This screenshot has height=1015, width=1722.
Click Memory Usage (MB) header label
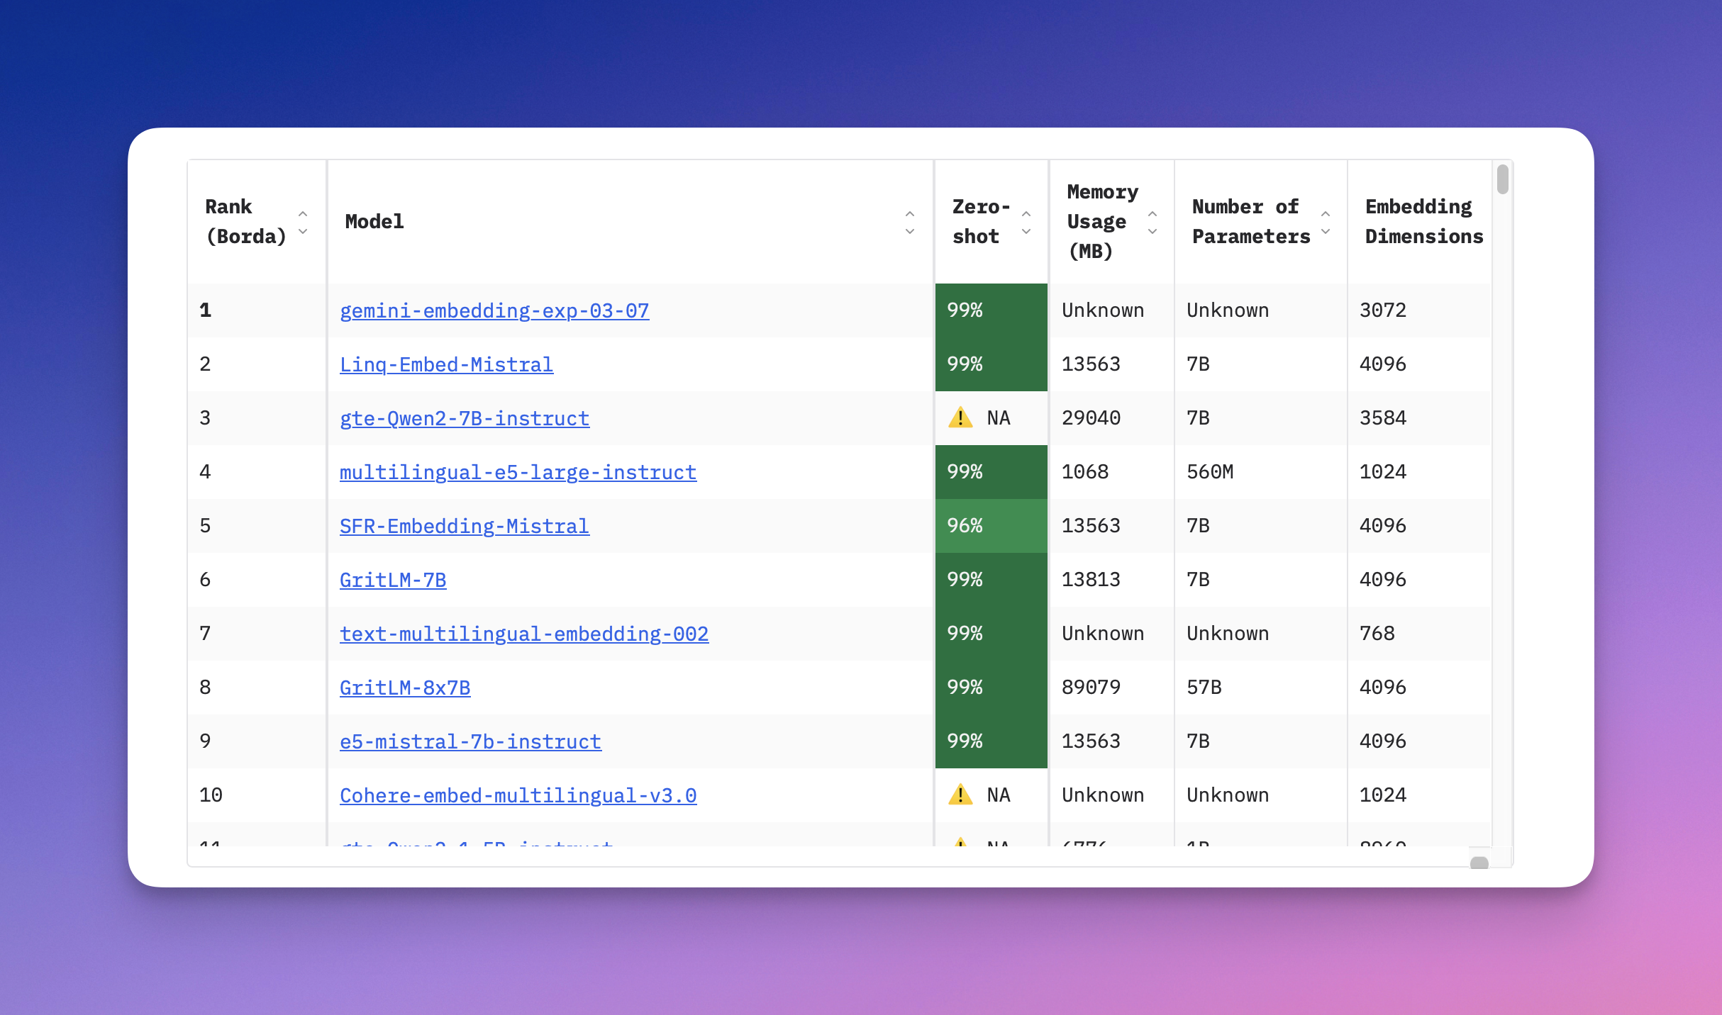pyautogui.click(x=1102, y=222)
